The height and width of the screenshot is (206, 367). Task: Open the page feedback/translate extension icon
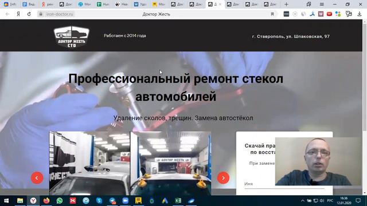349,14
